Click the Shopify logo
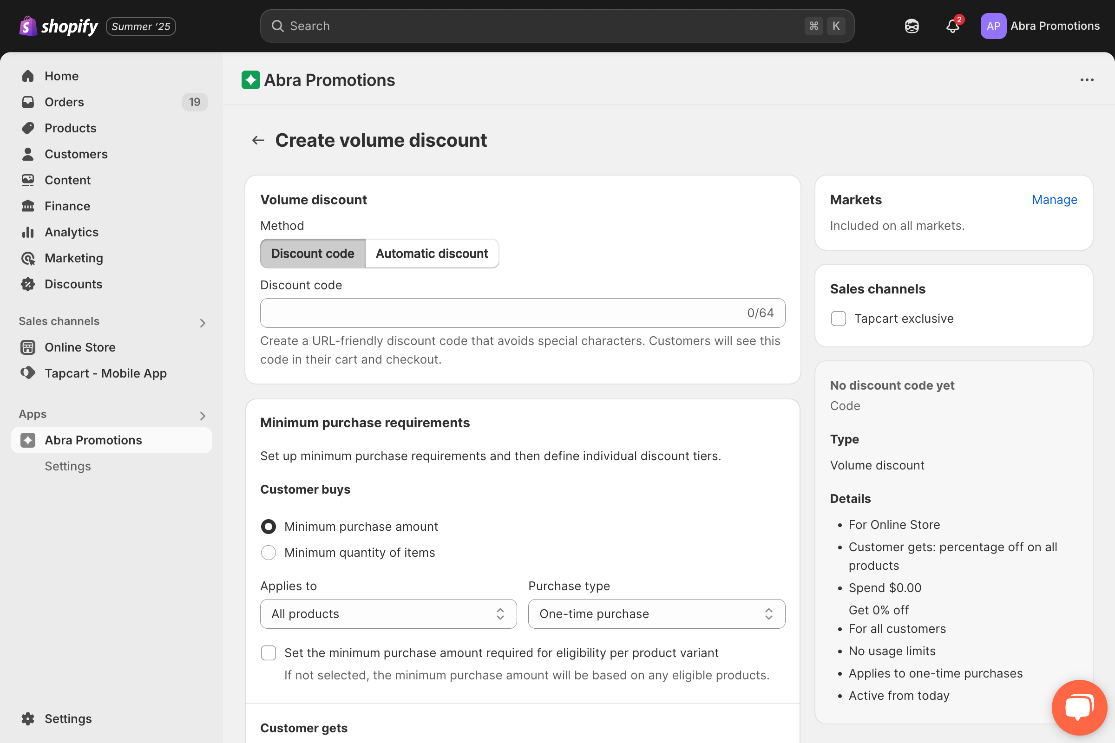Viewport: 1115px width, 743px height. [59, 26]
